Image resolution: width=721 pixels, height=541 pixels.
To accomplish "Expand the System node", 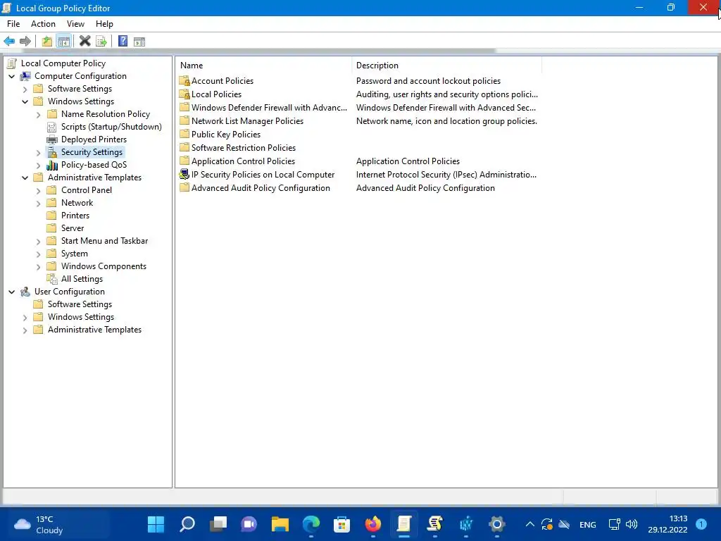I will 39,254.
